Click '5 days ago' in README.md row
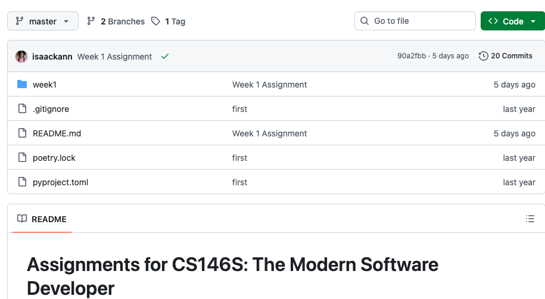The image size is (545, 299). pyautogui.click(x=515, y=133)
